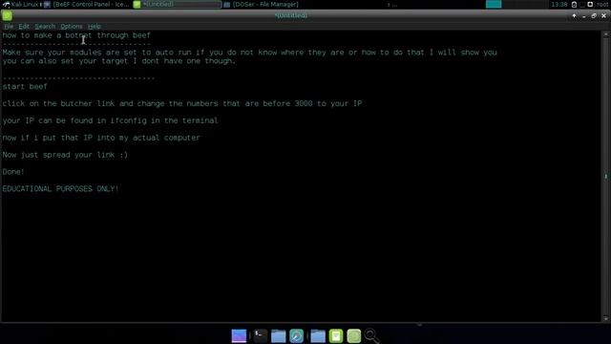Switch to BeEF Control Panel taskbar window
This screenshot has height=344, width=611.
click(87, 4)
